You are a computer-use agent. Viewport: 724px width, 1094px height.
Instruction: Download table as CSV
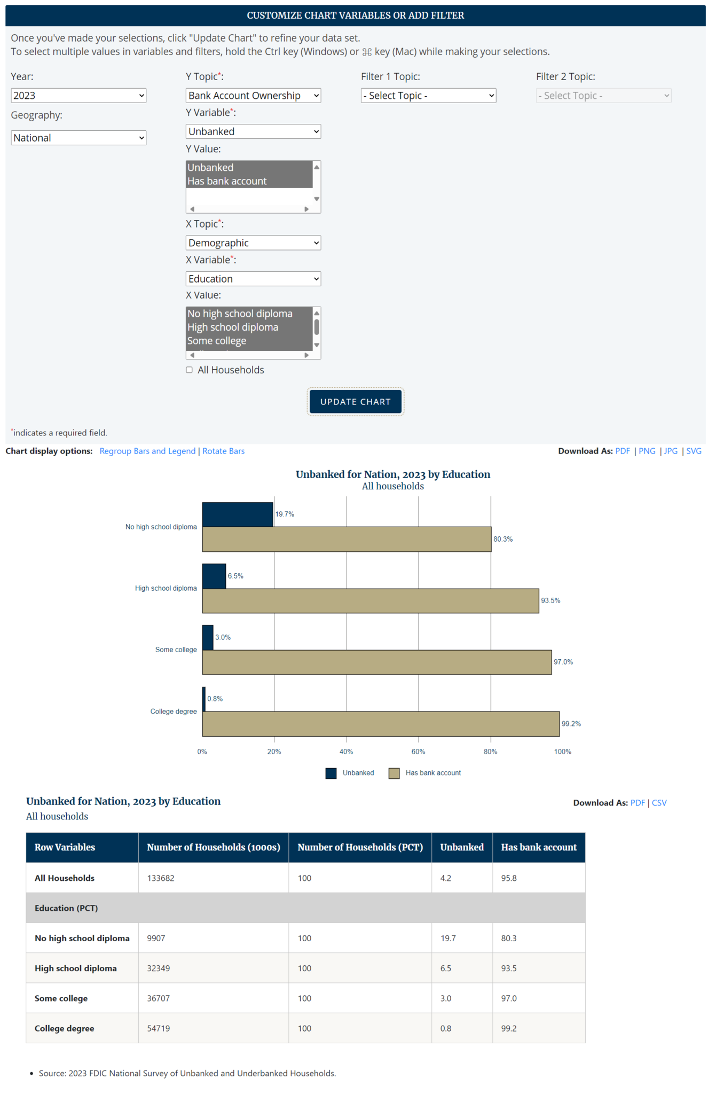[x=659, y=803]
